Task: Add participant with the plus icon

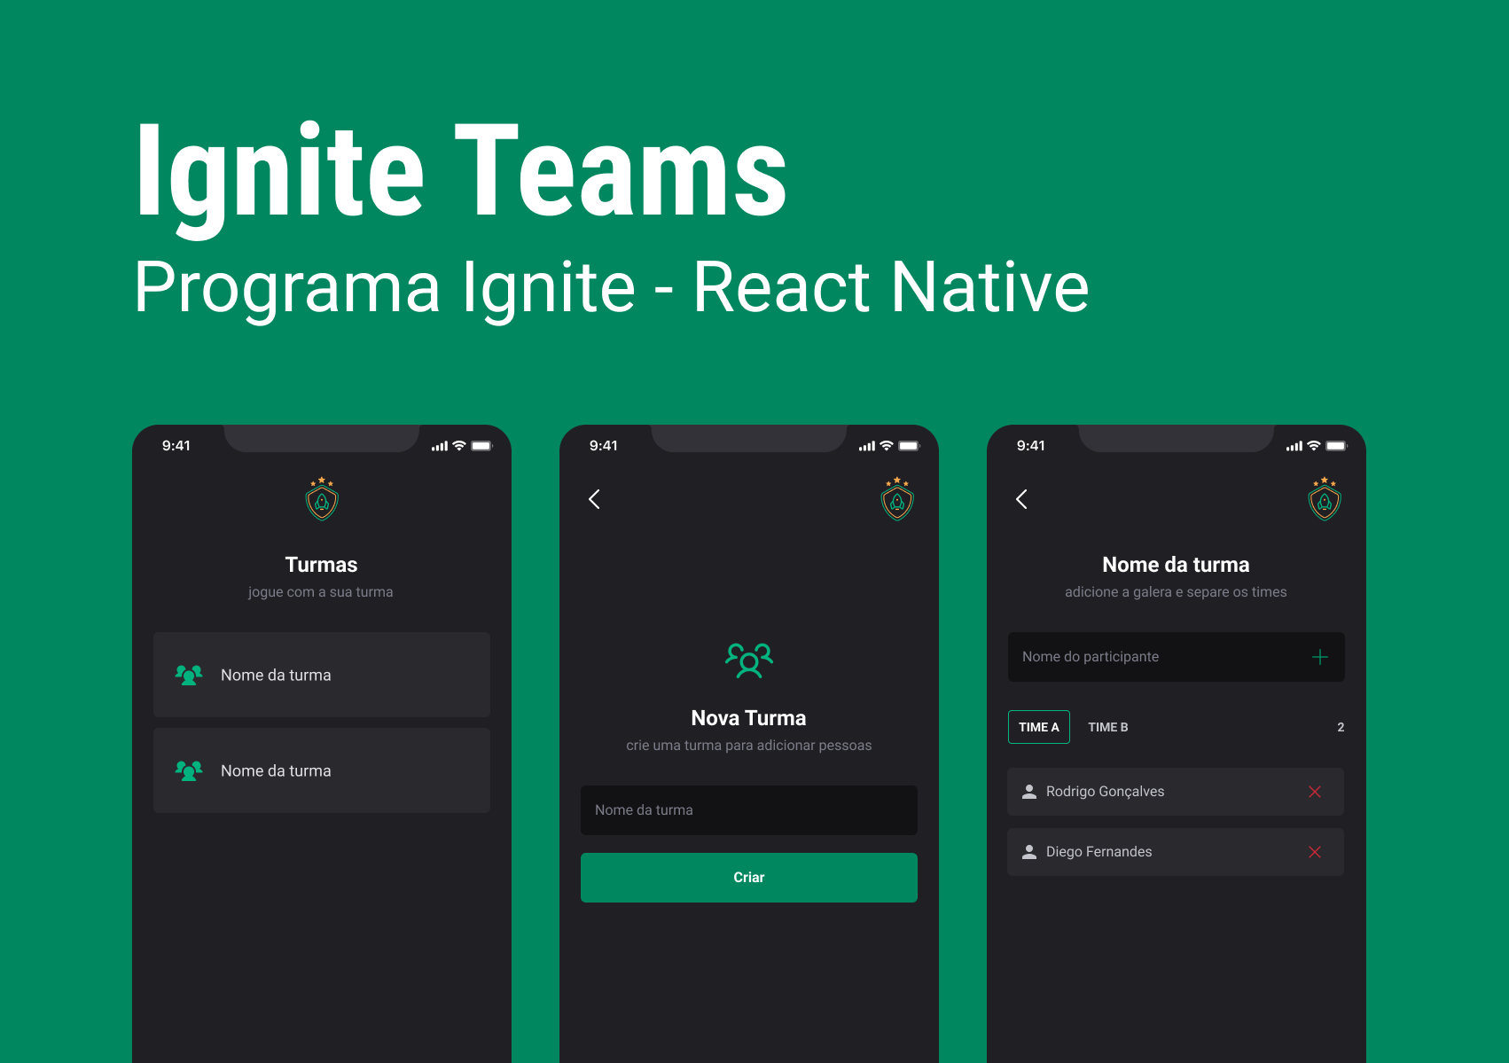Action: pos(1320,657)
